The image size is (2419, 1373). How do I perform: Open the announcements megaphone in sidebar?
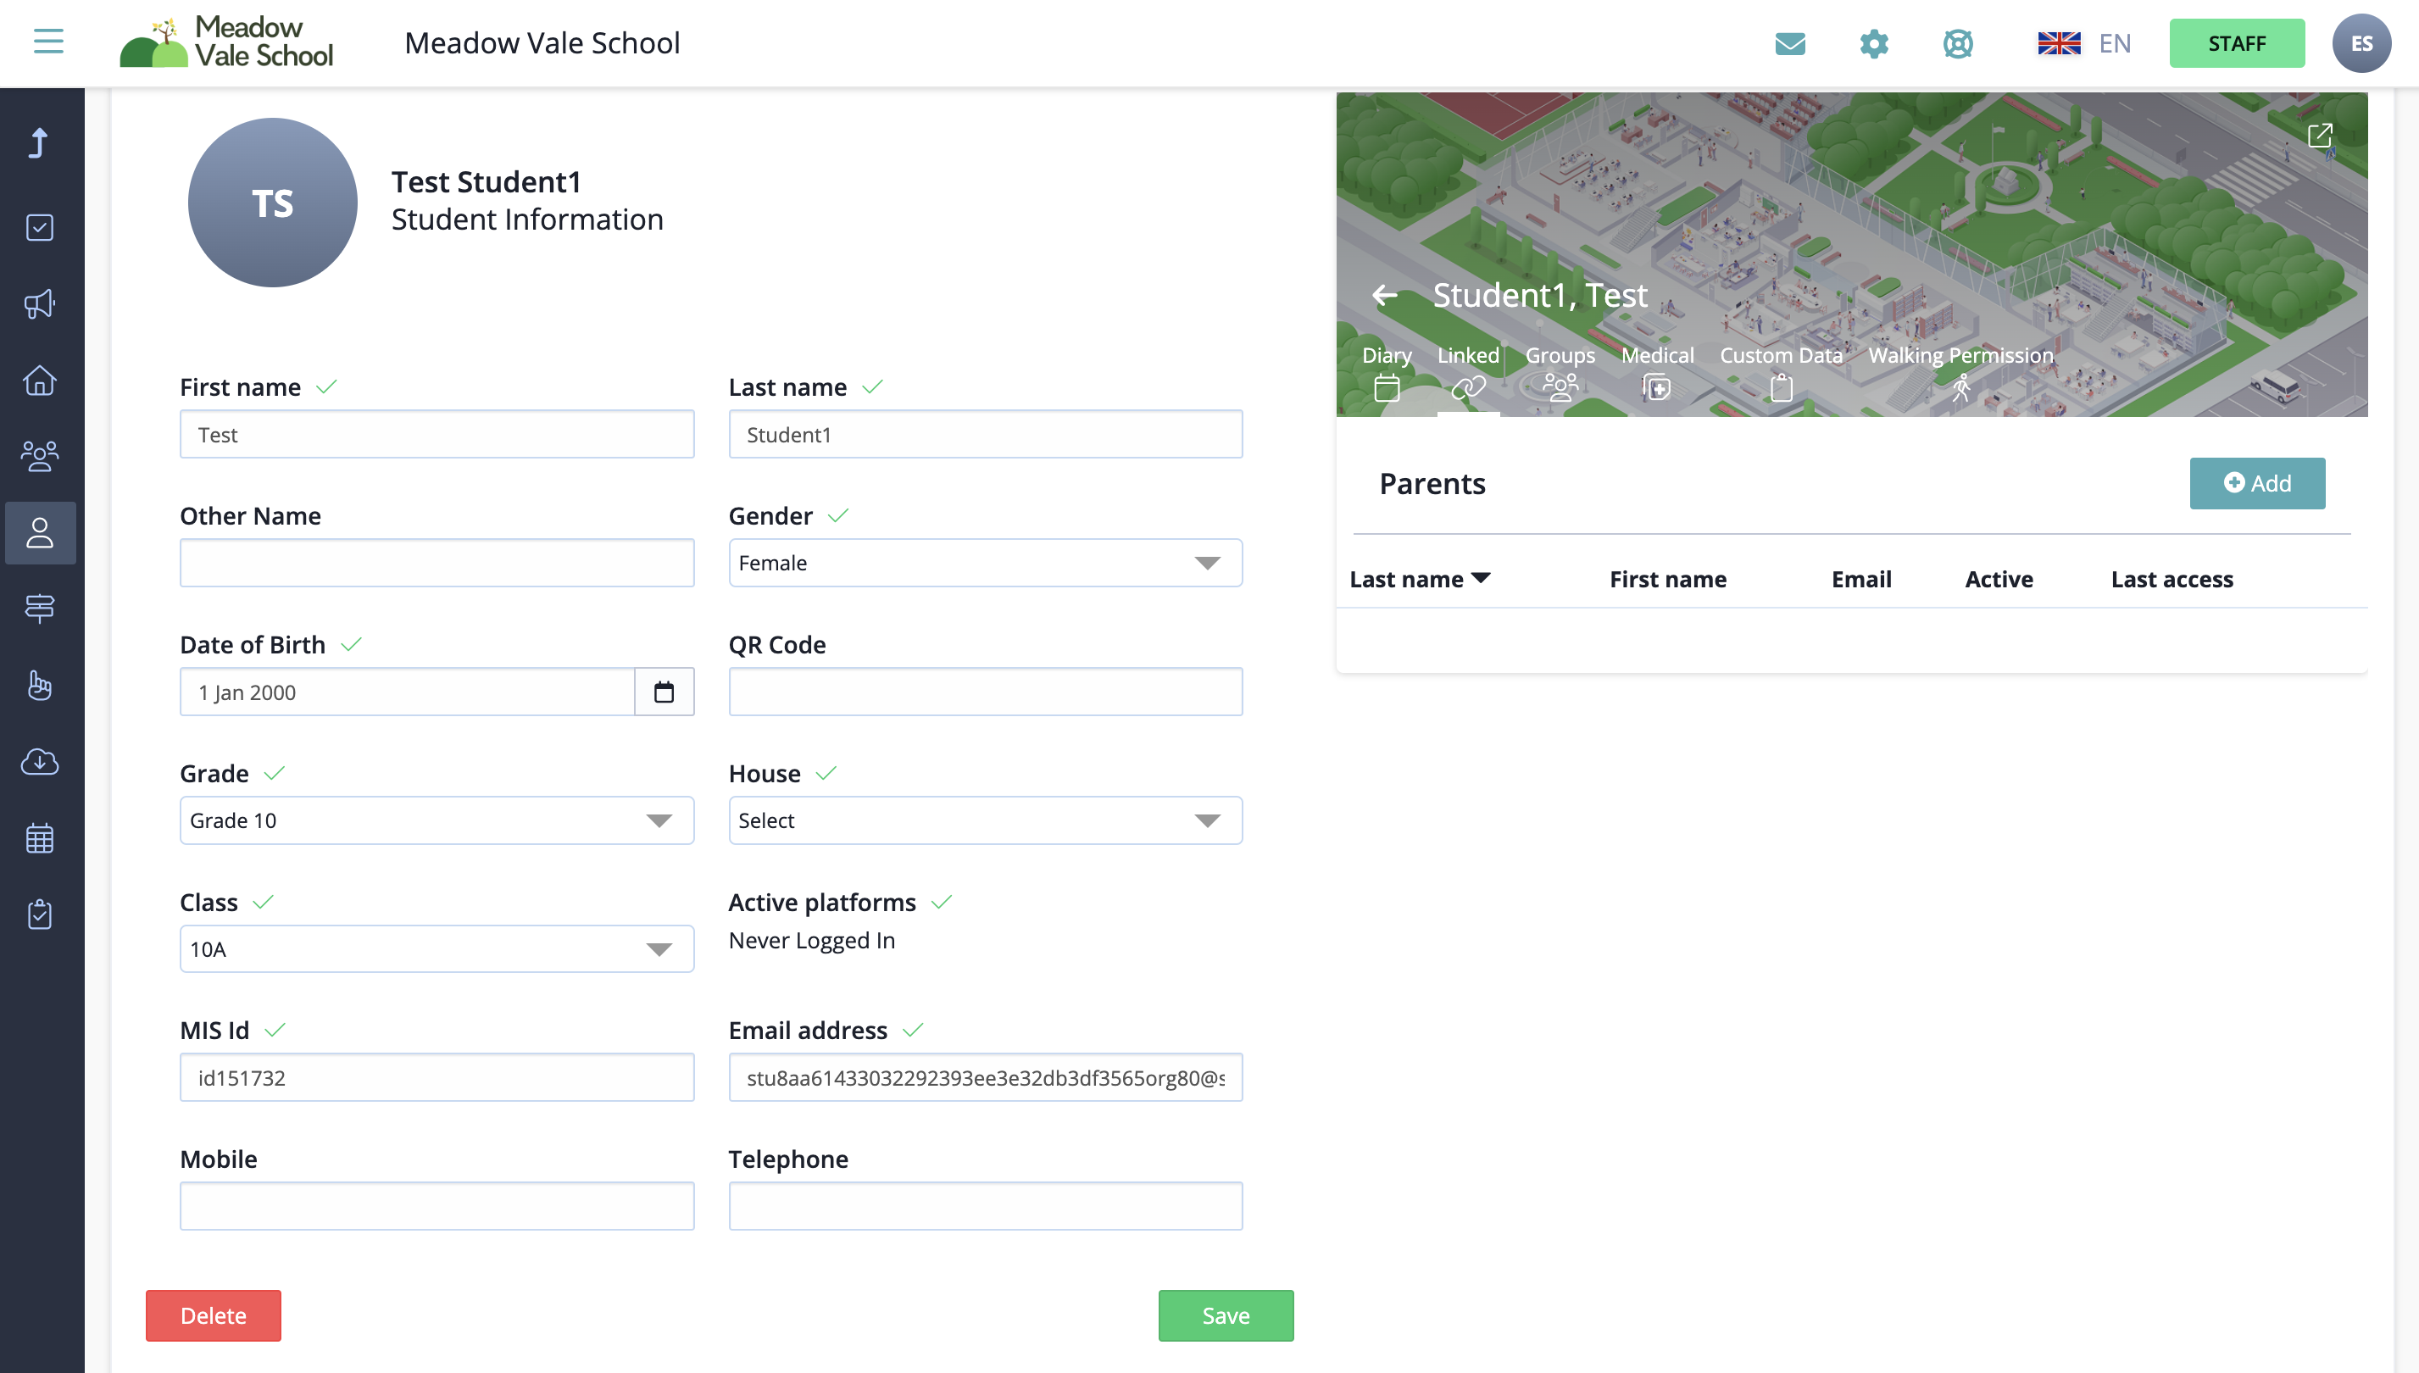(x=40, y=303)
